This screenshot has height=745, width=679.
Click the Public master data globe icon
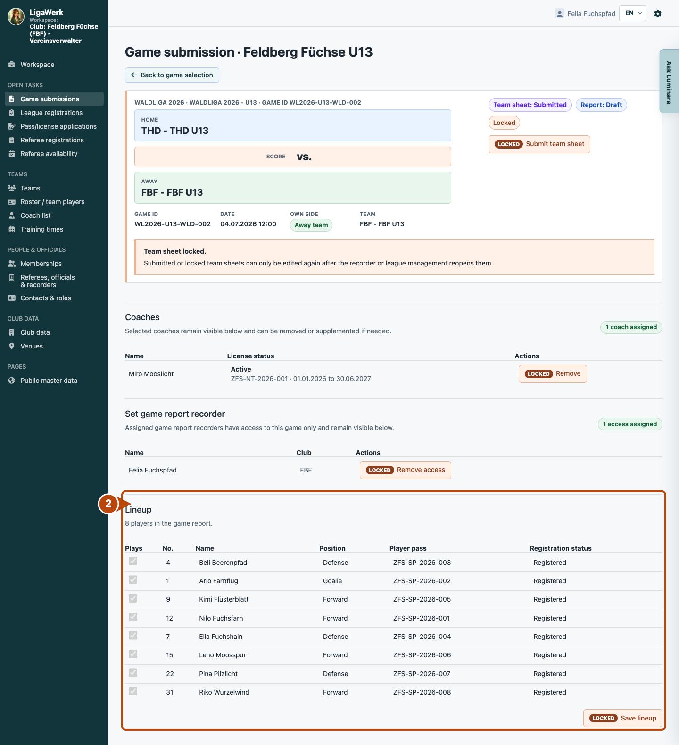click(x=12, y=381)
